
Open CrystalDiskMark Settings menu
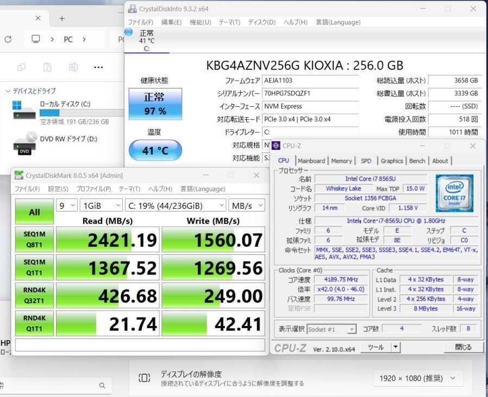click(x=58, y=189)
